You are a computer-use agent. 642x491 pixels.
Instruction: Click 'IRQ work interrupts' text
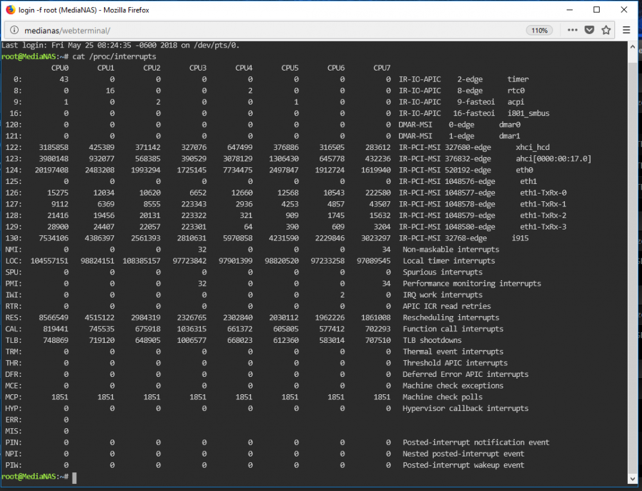442,295
